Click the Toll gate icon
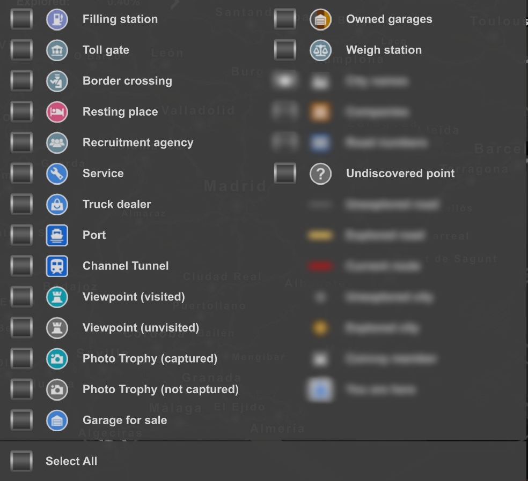The height and width of the screenshot is (481, 528). click(57, 50)
